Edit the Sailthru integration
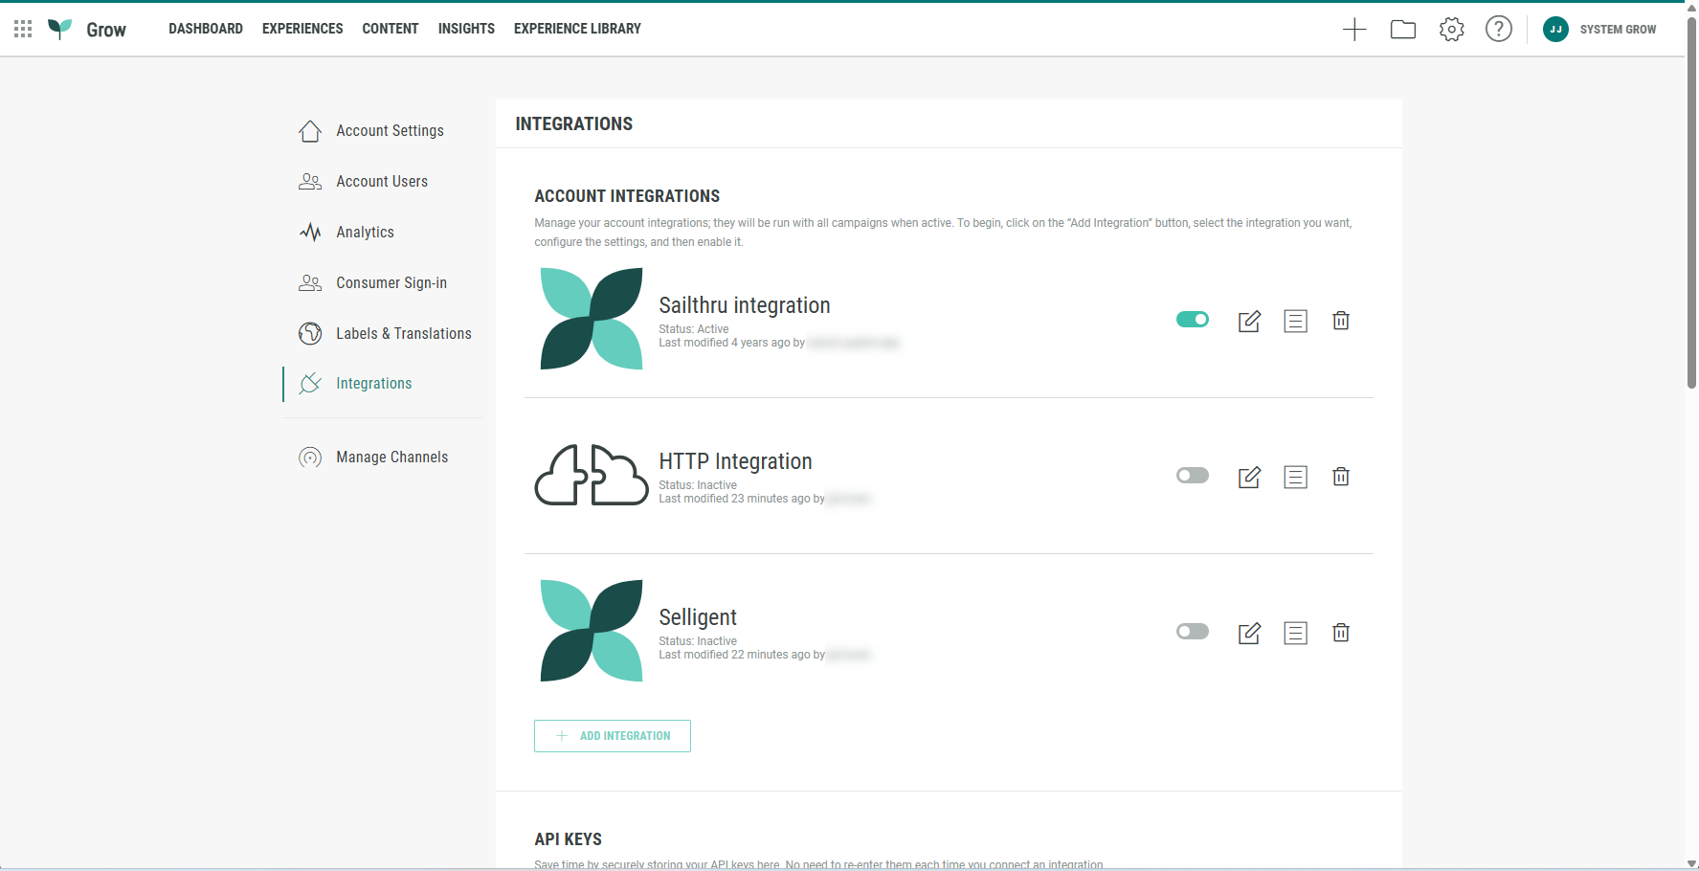 pyautogui.click(x=1249, y=322)
